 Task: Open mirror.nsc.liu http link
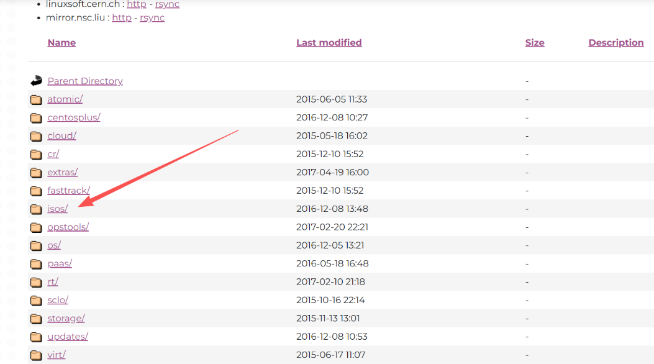[122, 18]
